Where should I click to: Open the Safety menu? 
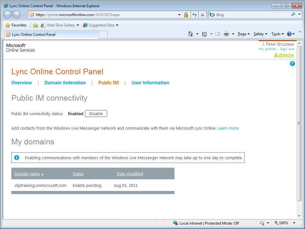[x=260, y=34]
